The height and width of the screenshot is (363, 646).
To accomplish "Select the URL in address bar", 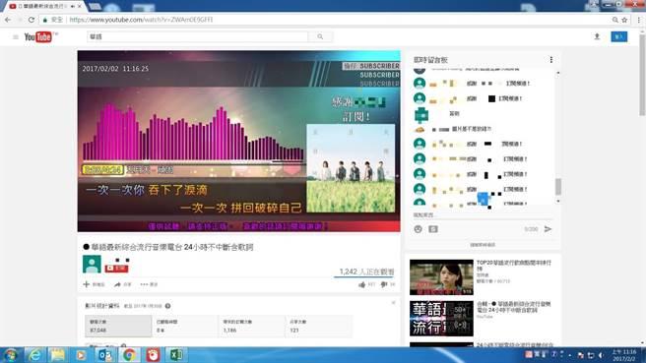I will click(142, 20).
